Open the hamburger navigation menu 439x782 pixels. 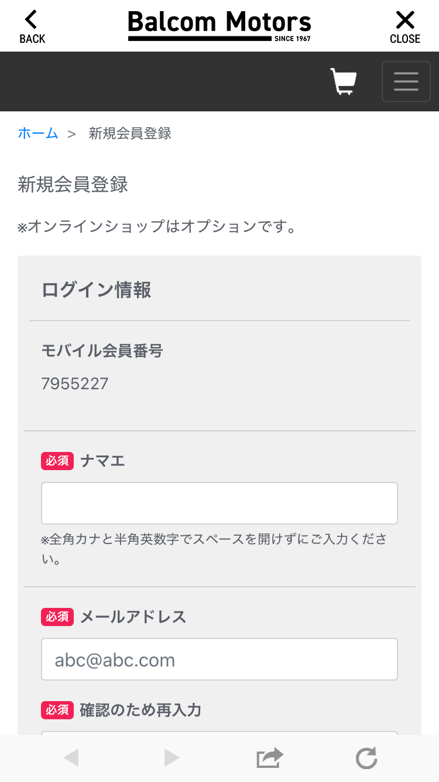click(406, 81)
